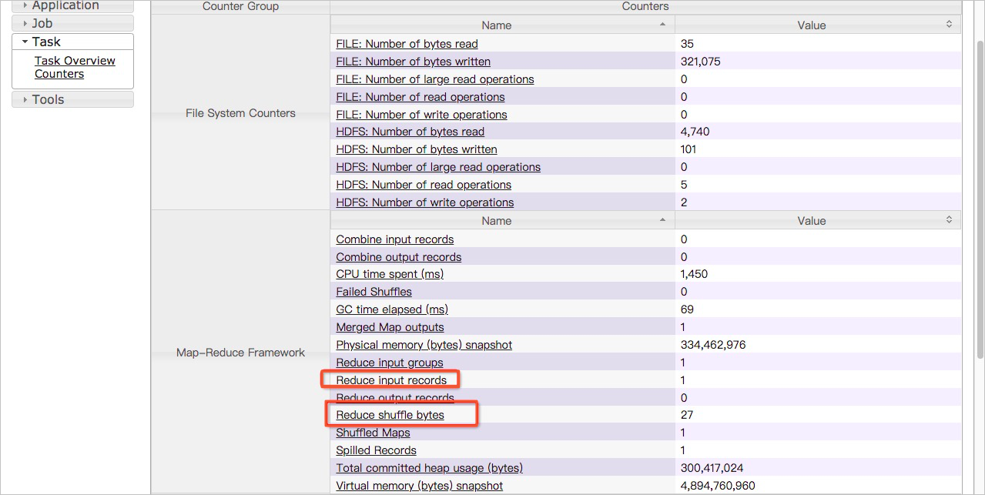The image size is (985, 495).
Task: Sort Map-Reduce Framework by Name column
Action: [x=503, y=221]
